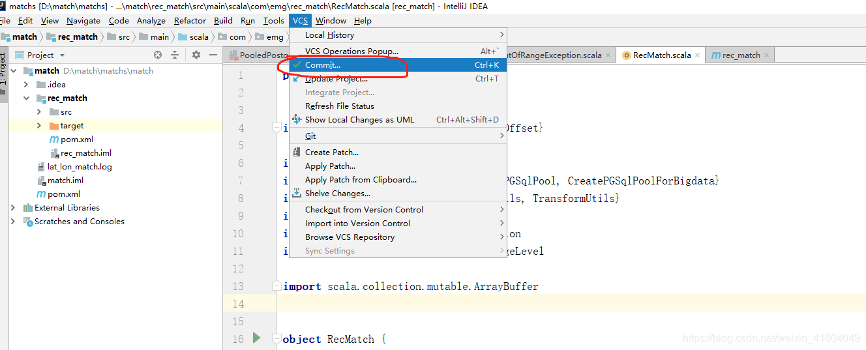The image size is (866, 350).
Task: Open the Refactor menu
Action: 190,21
